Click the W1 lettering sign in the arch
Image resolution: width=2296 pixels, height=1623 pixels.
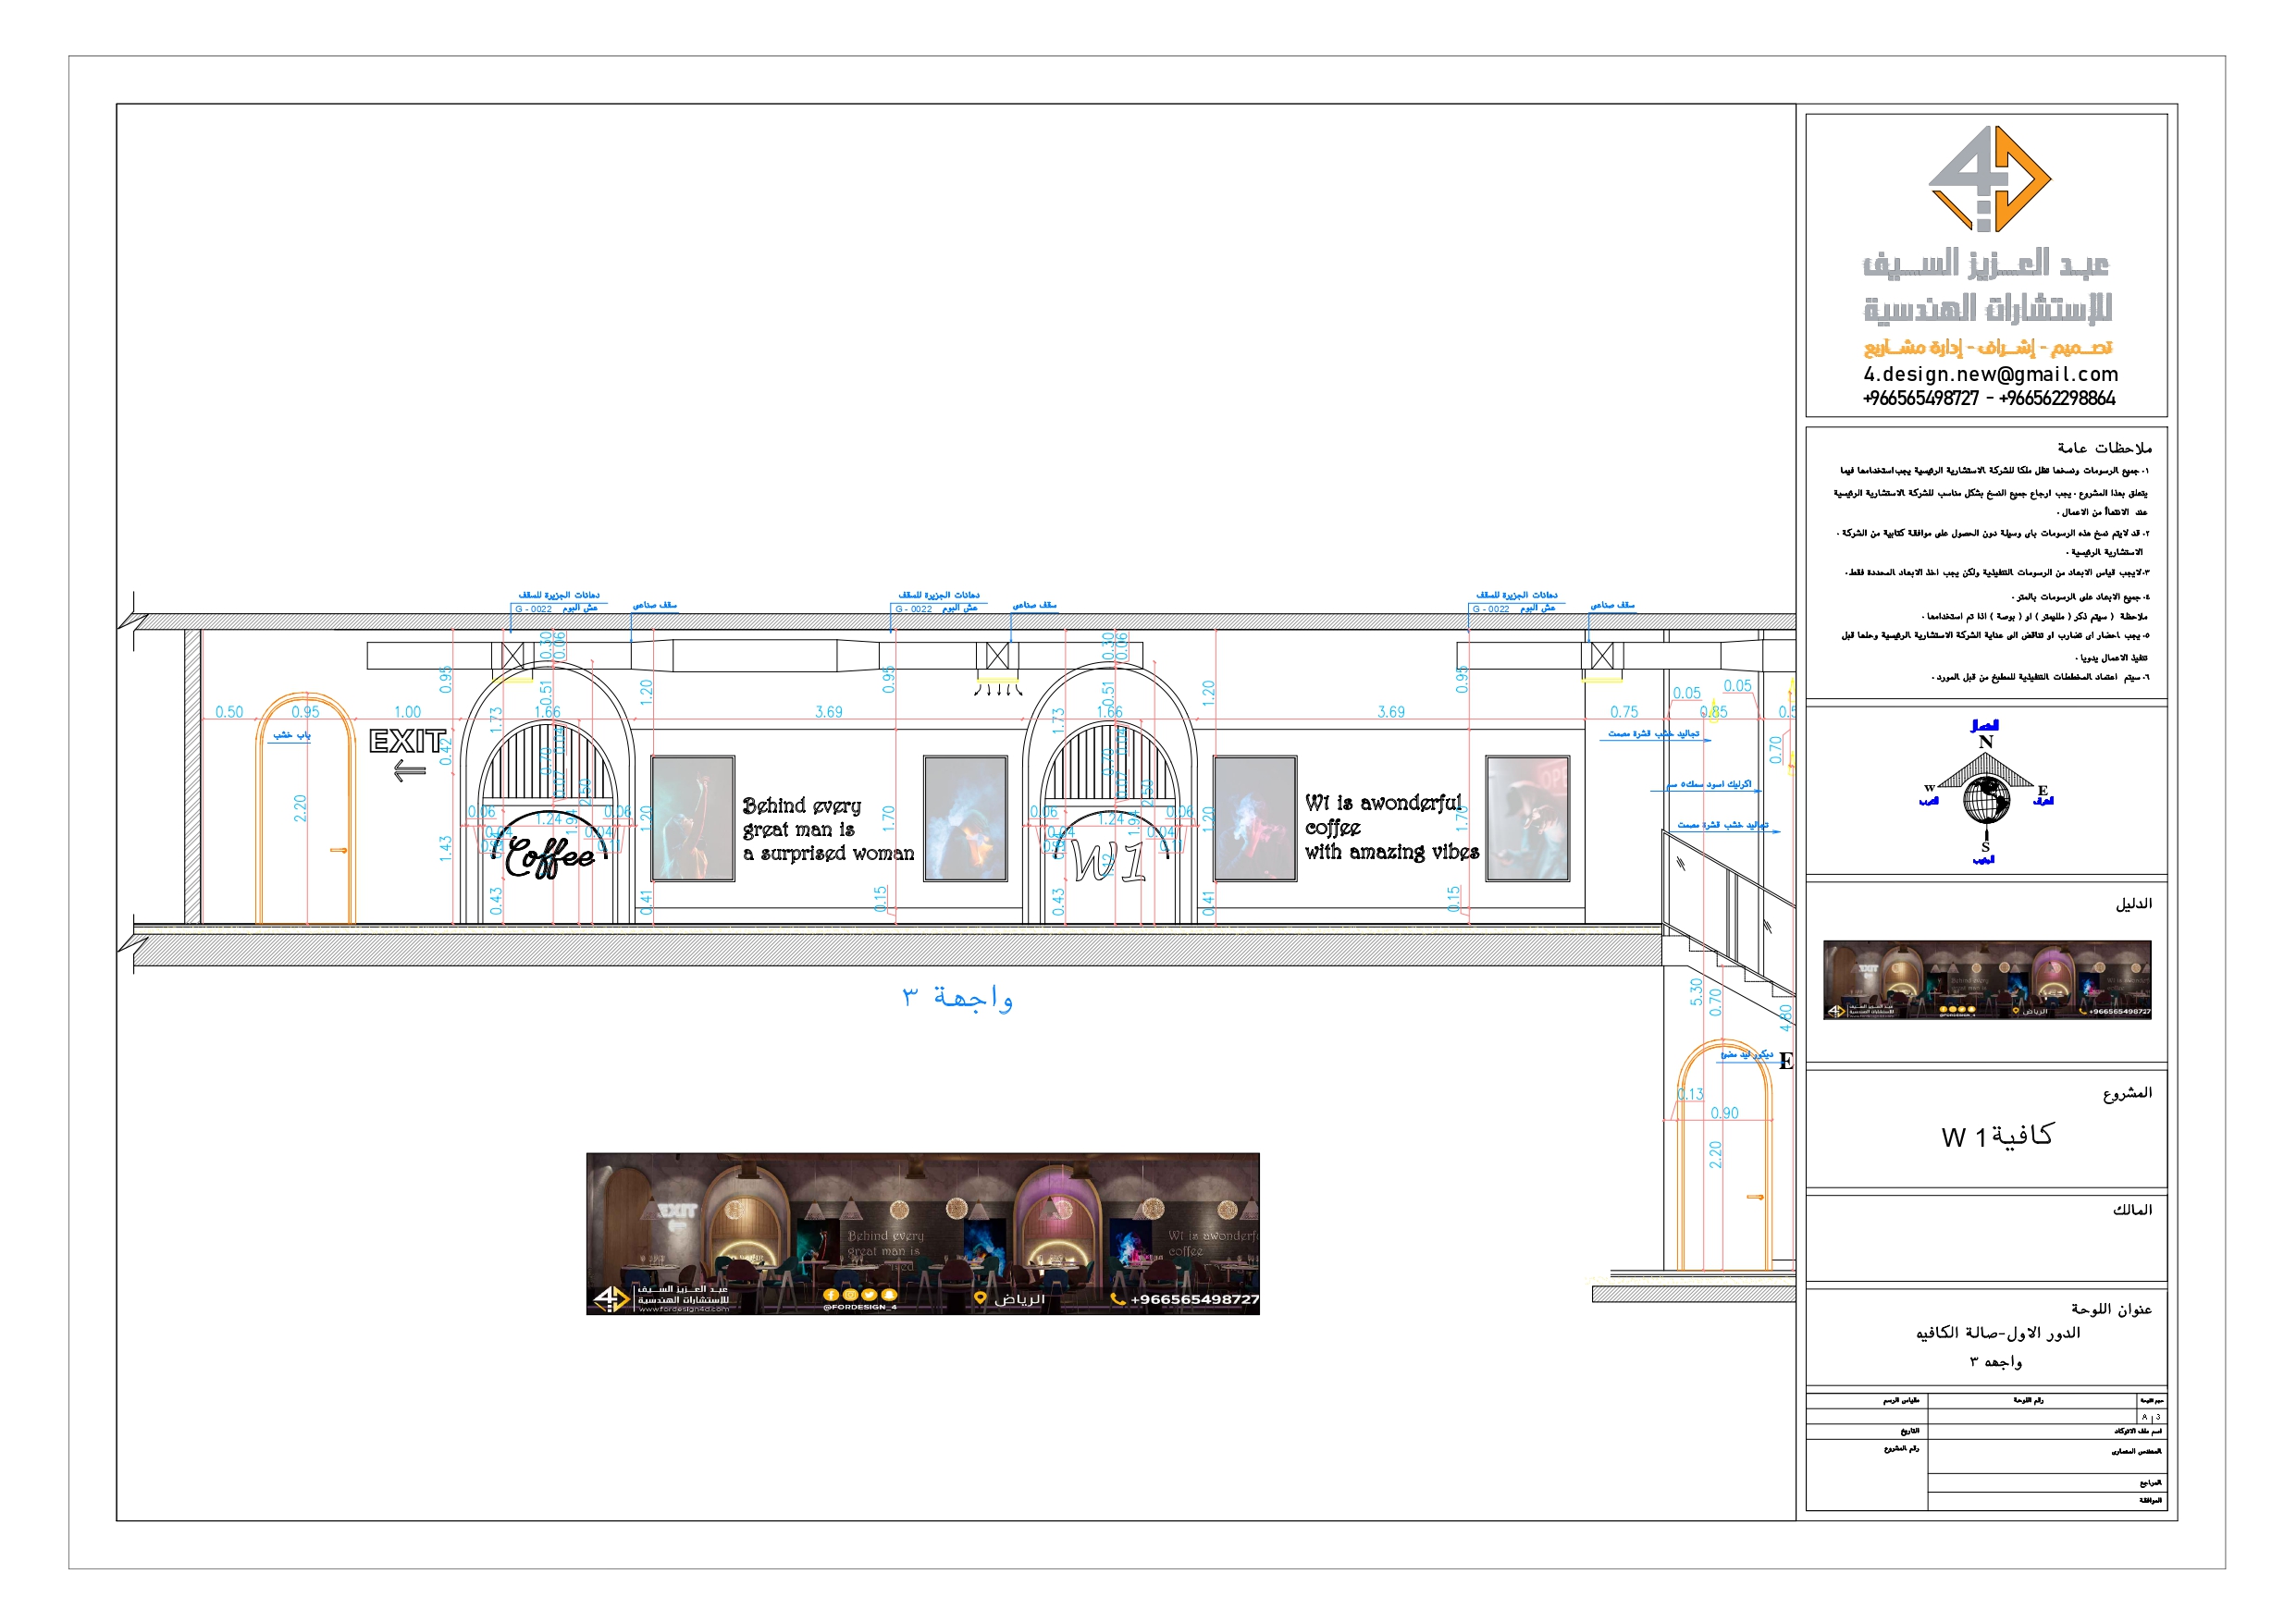(x=1108, y=861)
